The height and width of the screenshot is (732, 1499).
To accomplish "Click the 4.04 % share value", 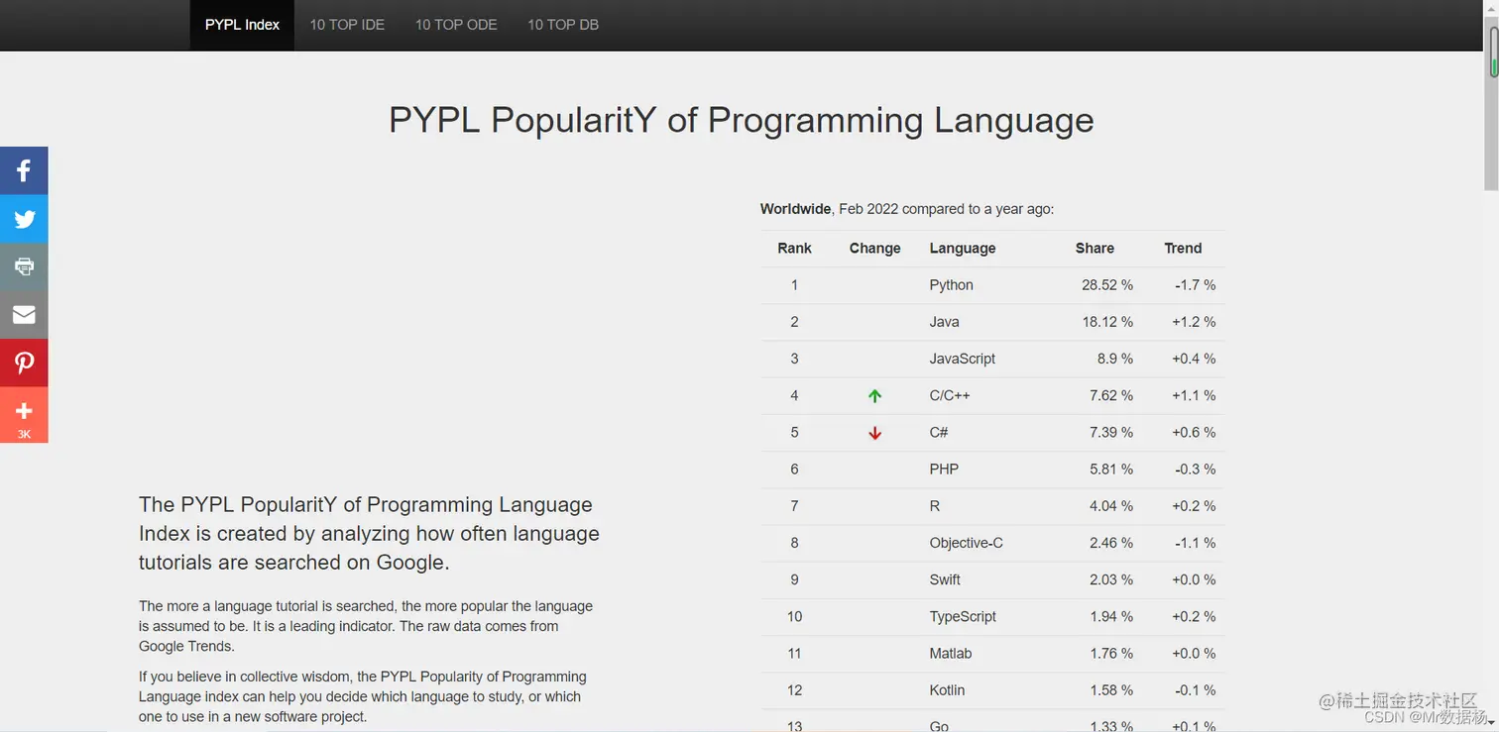I will click(1111, 506).
